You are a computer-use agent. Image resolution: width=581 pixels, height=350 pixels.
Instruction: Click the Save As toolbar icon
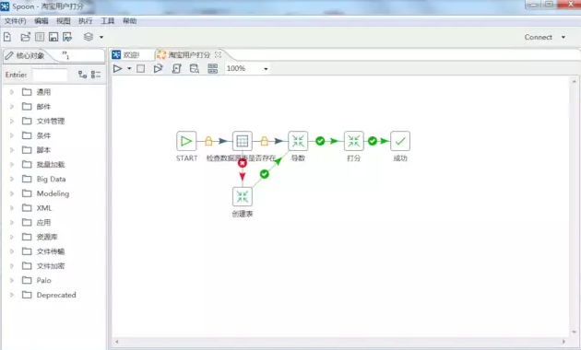click(x=67, y=37)
